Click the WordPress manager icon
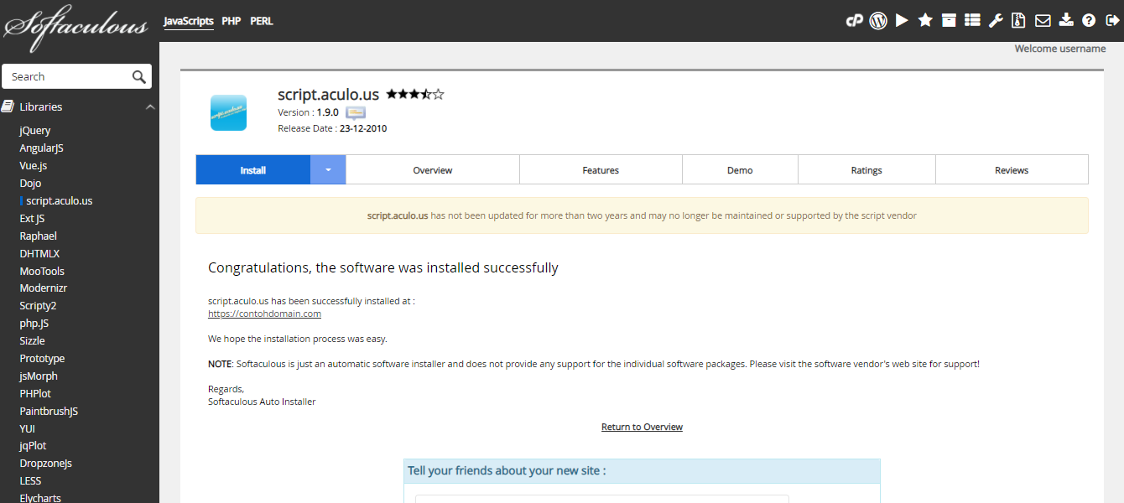 point(878,21)
